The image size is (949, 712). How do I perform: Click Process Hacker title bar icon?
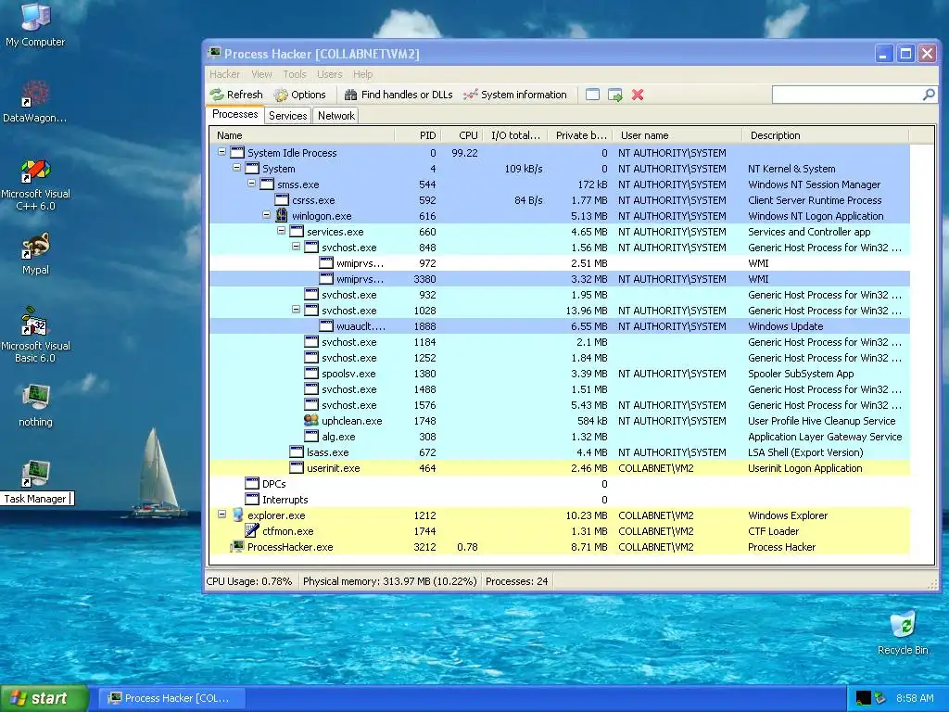(x=214, y=53)
